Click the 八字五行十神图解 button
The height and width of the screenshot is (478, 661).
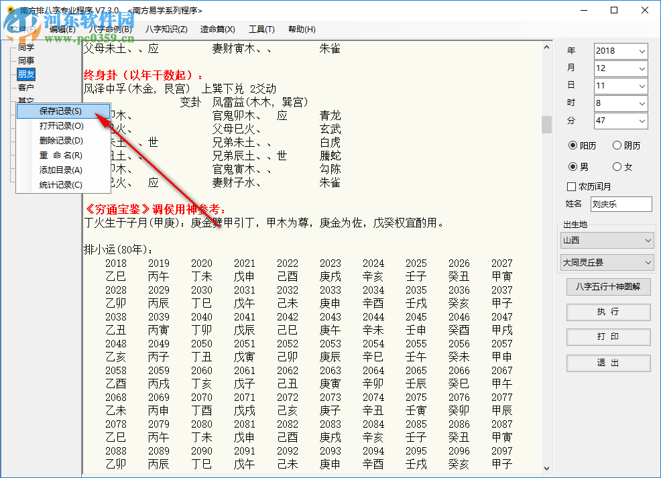coord(608,287)
